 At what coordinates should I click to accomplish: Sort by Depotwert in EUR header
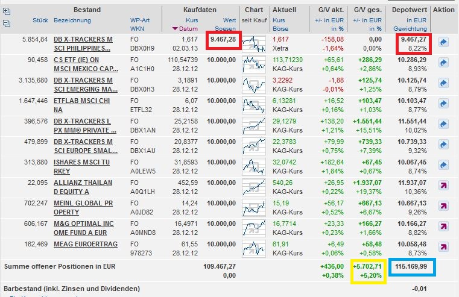[417, 20]
